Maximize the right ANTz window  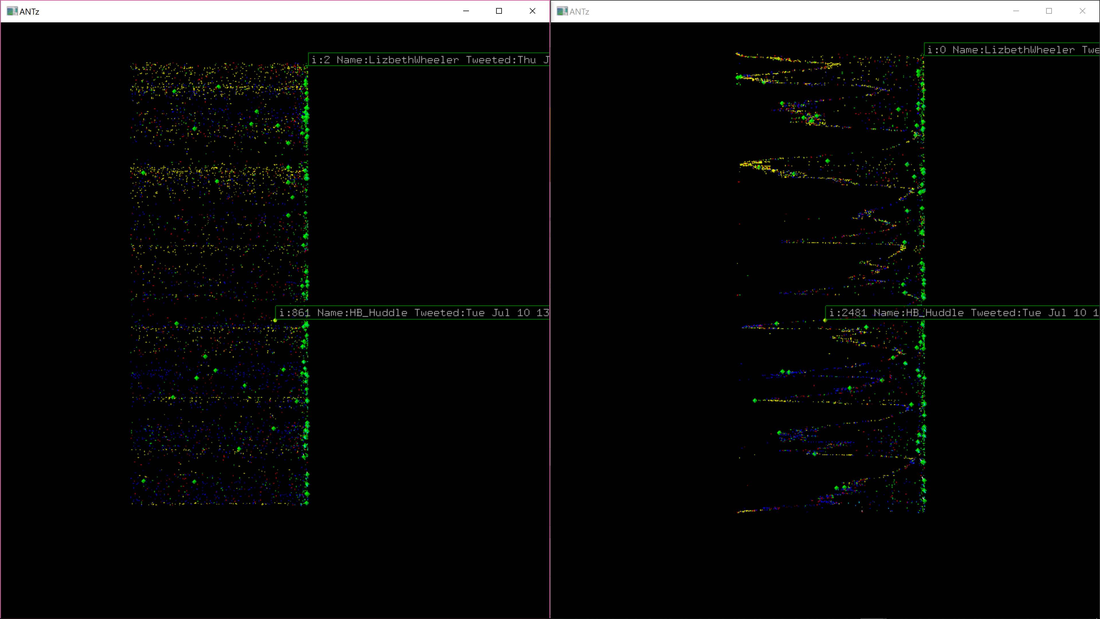(x=1049, y=11)
